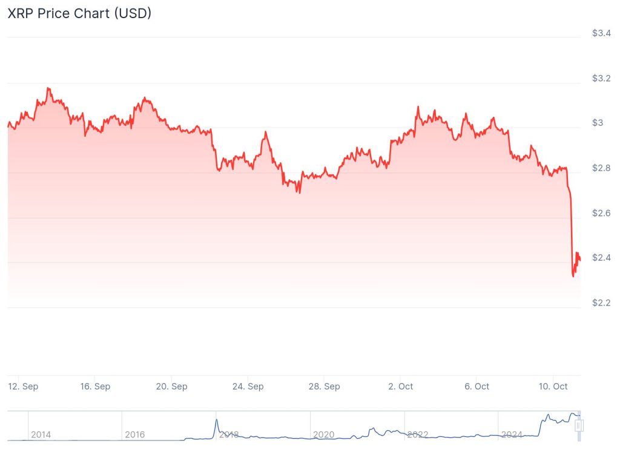Viewport: 620px width, 452px height.
Task: Click 2022 on the navigator timeline
Action: click(x=418, y=434)
